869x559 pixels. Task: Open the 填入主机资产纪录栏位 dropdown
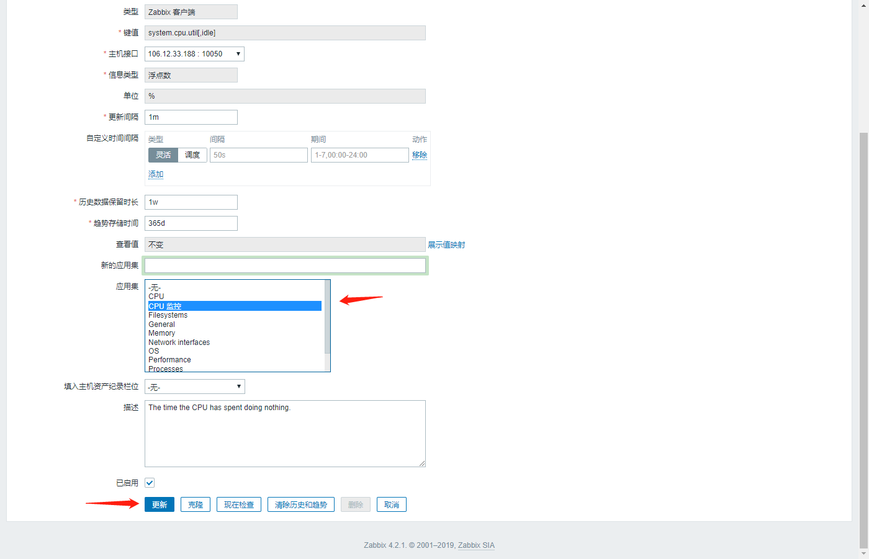pos(195,387)
